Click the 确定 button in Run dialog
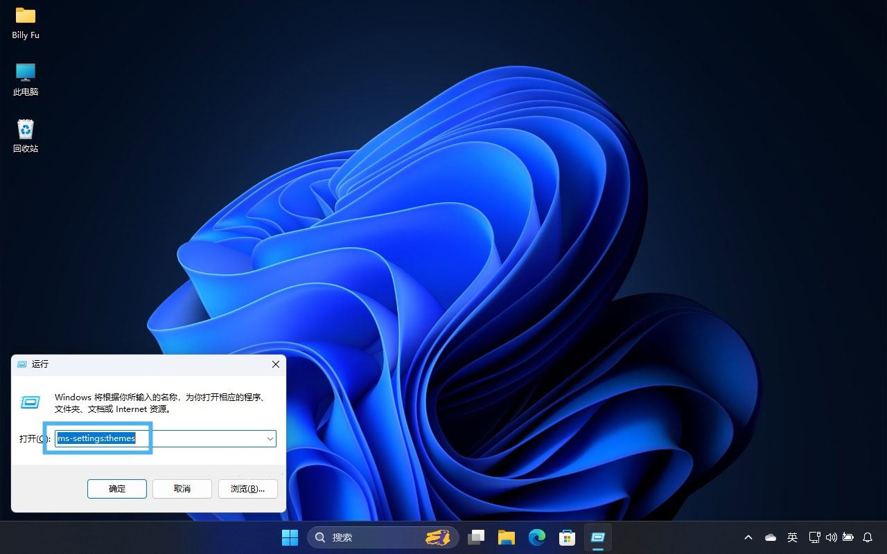 [x=117, y=488]
